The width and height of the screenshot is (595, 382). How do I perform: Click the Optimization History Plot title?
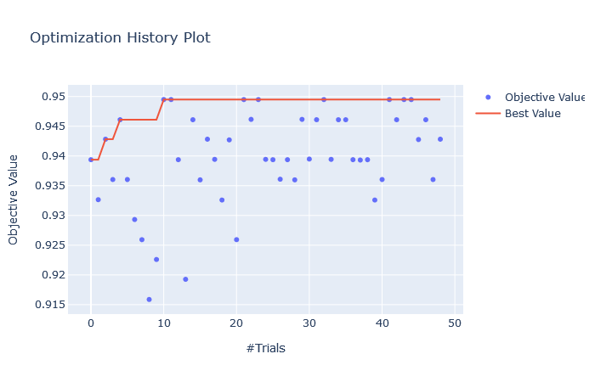[120, 37]
